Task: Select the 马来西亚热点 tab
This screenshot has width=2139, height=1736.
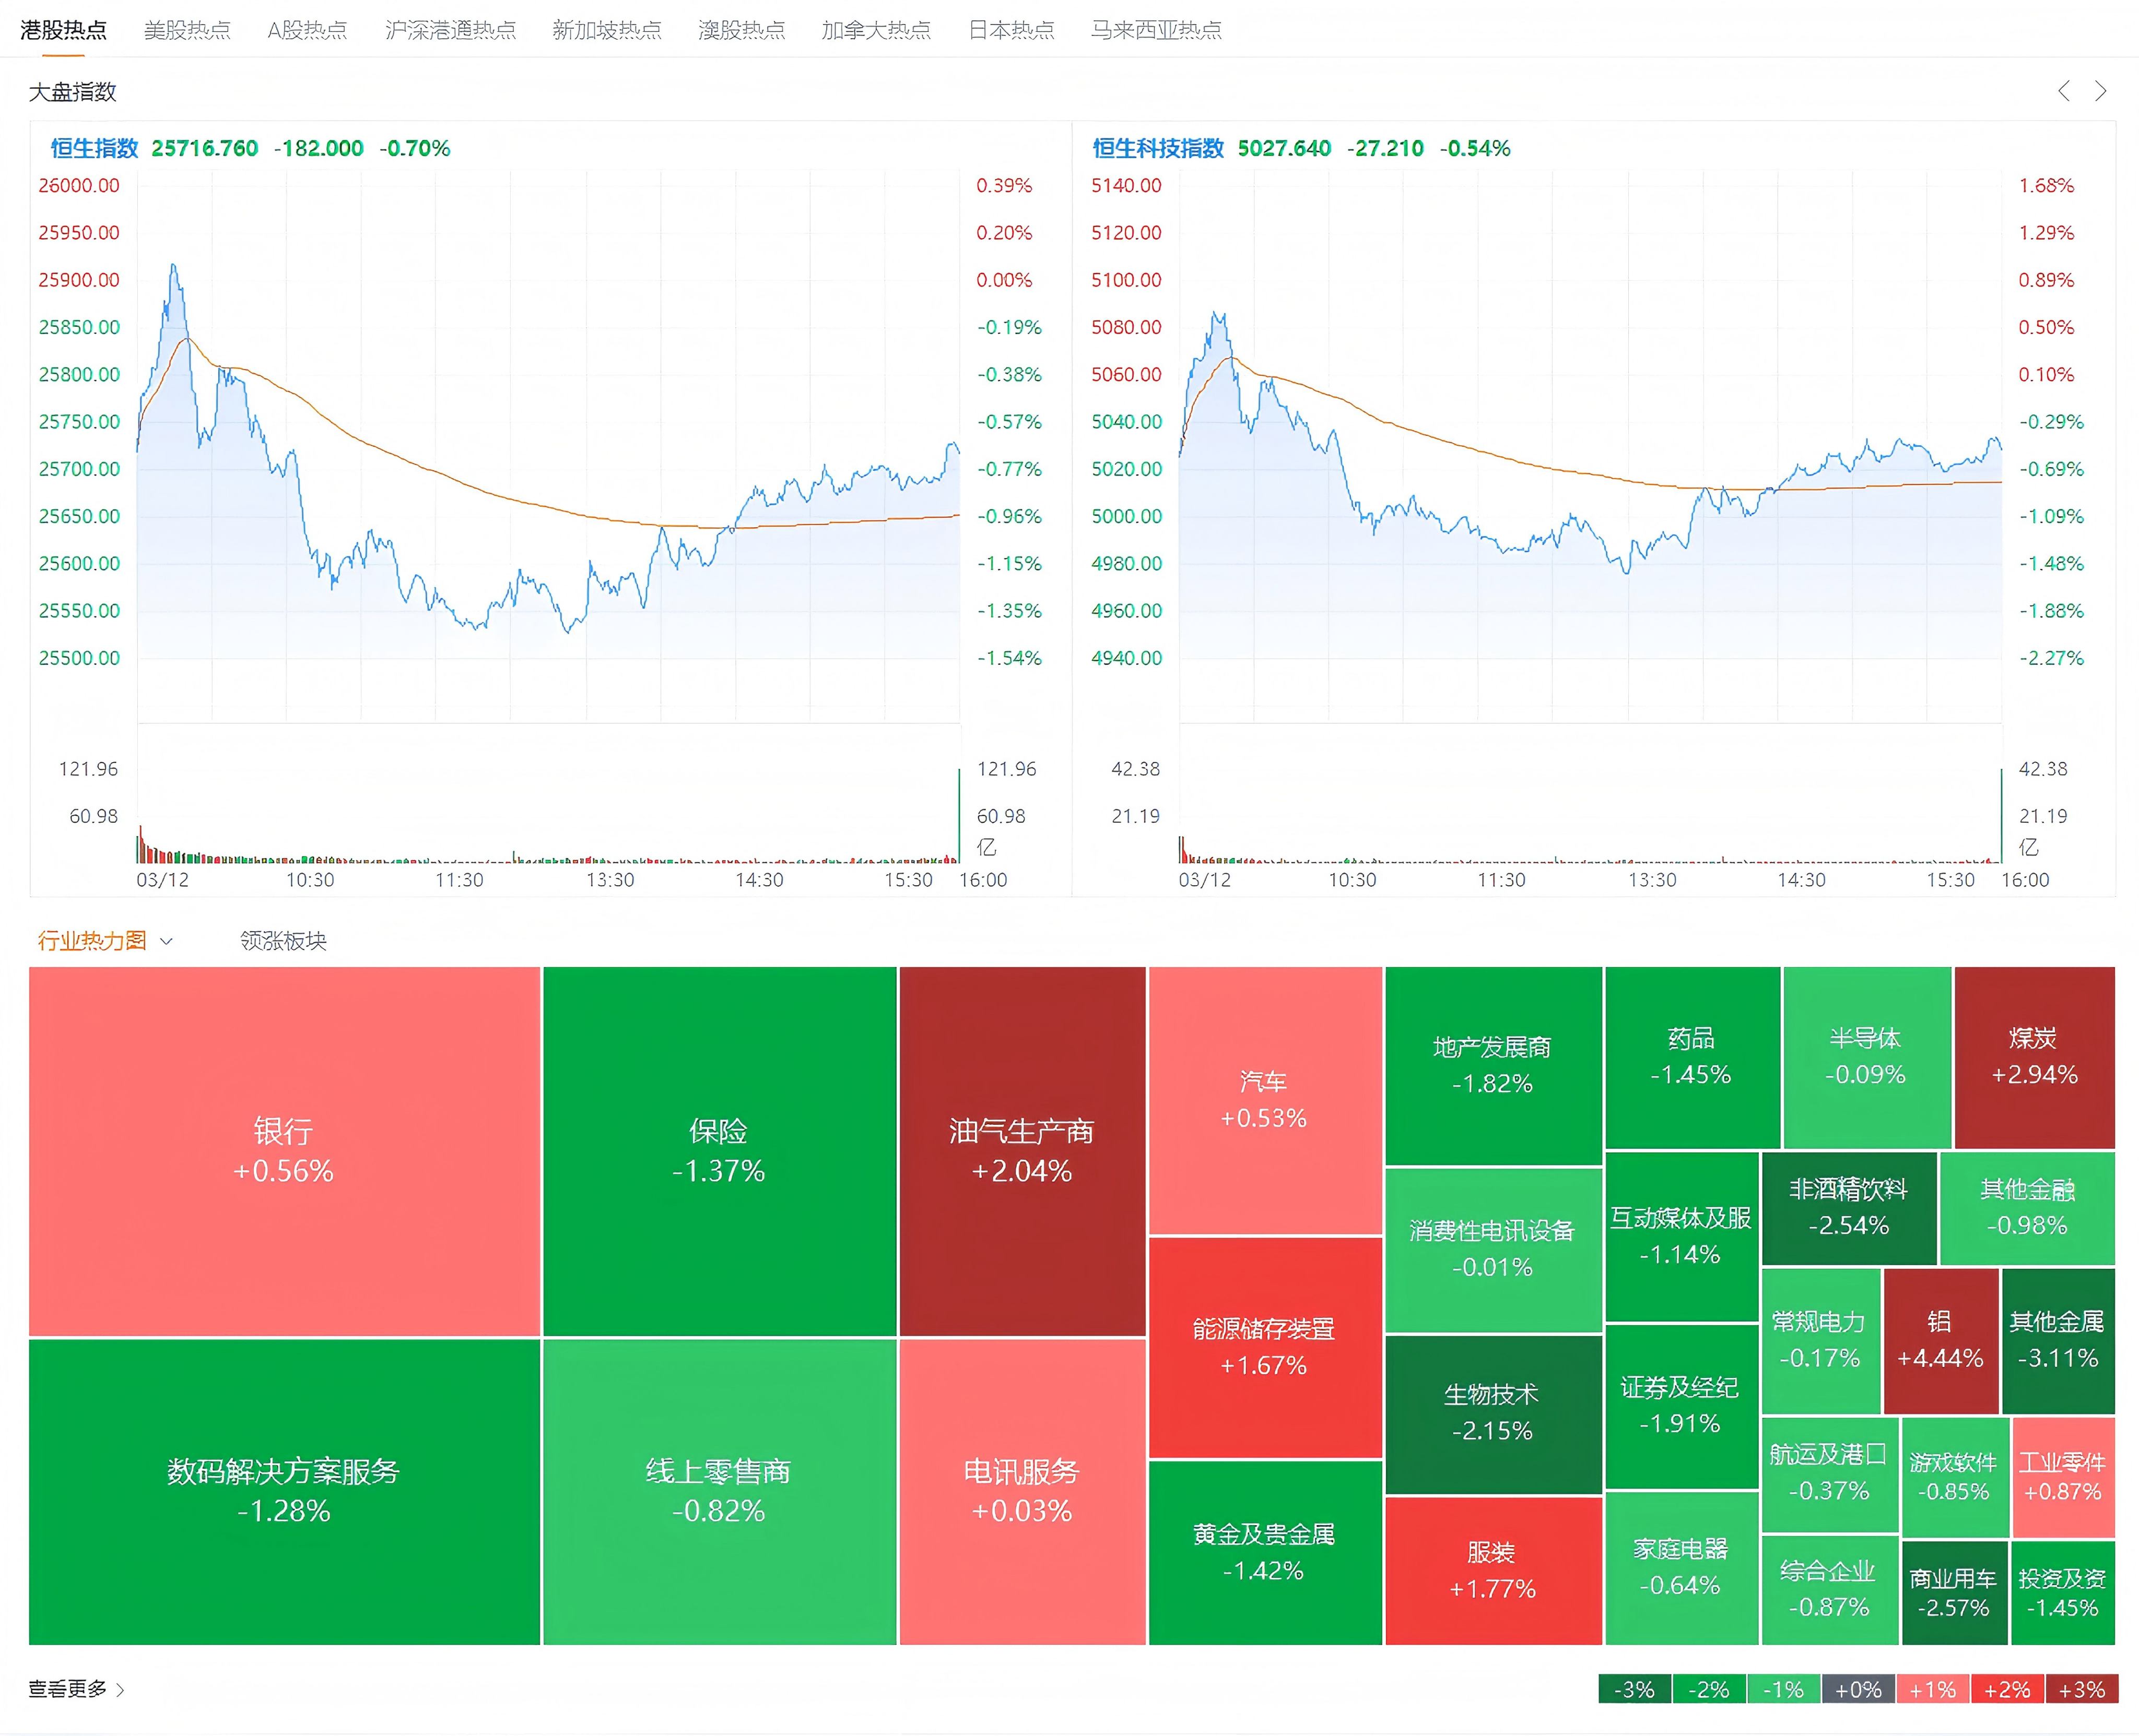Action: click(x=1156, y=30)
